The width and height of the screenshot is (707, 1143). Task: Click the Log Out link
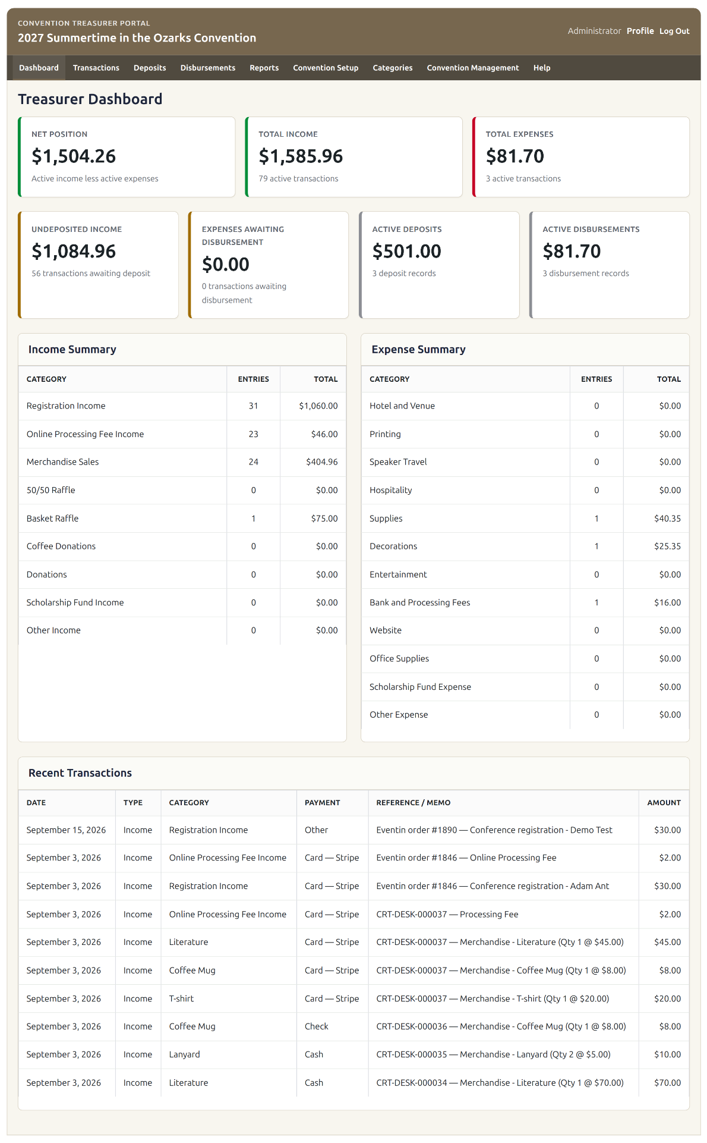click(674, 31)
